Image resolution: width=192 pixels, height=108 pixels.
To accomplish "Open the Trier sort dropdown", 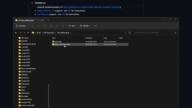I will point(73,26).
